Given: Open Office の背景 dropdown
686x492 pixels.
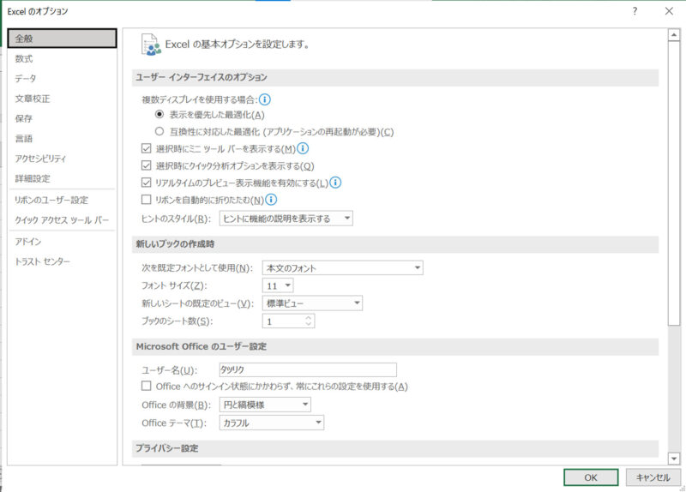Looking at the screenshot, I should pos(265,405).
